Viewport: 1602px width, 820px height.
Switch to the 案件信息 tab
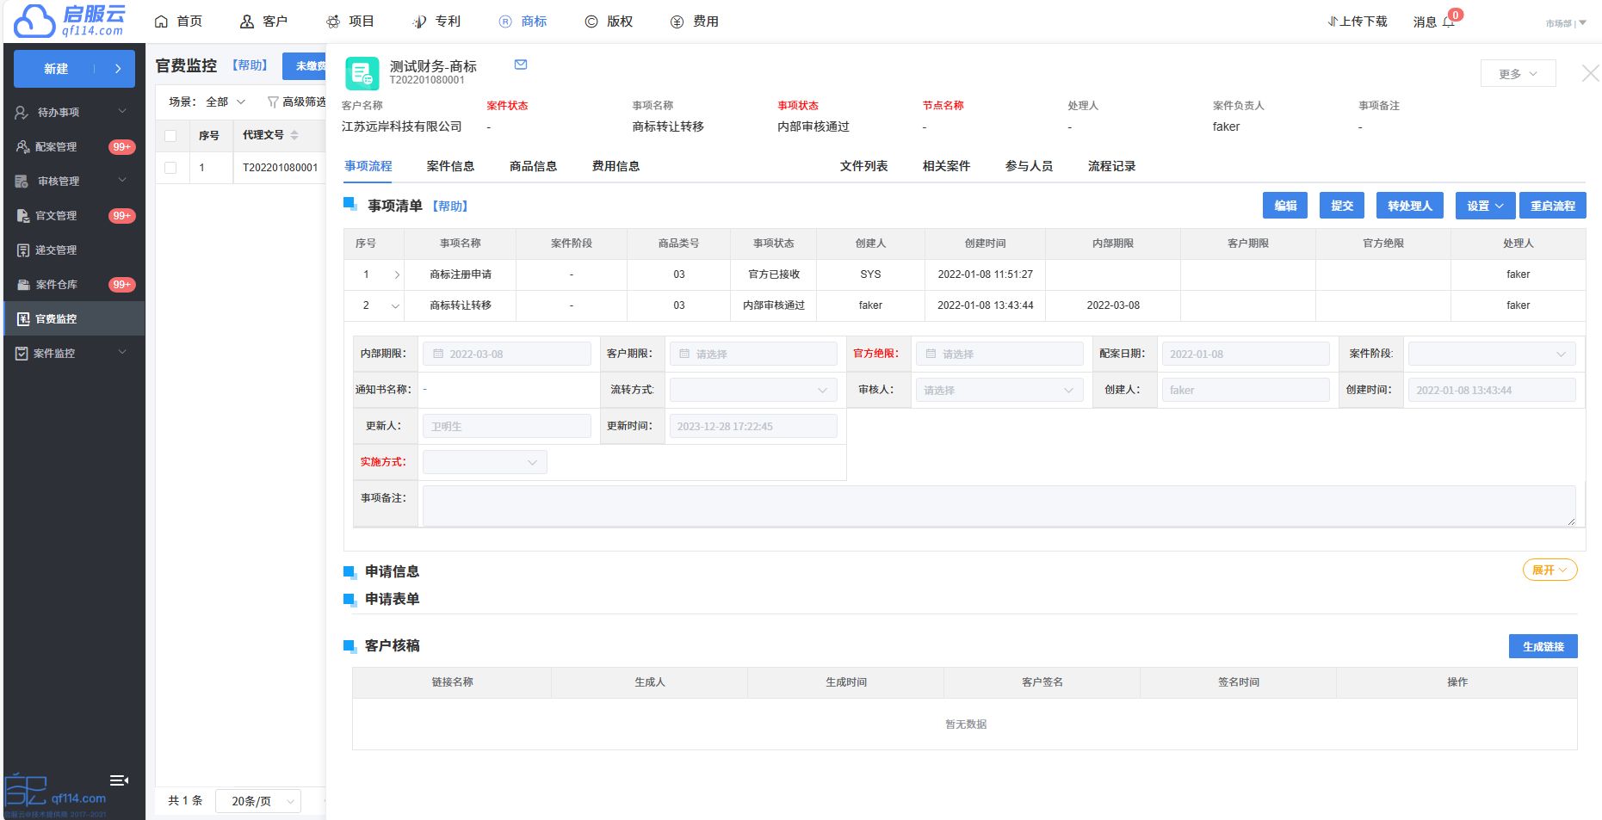(x=450, y=166)
